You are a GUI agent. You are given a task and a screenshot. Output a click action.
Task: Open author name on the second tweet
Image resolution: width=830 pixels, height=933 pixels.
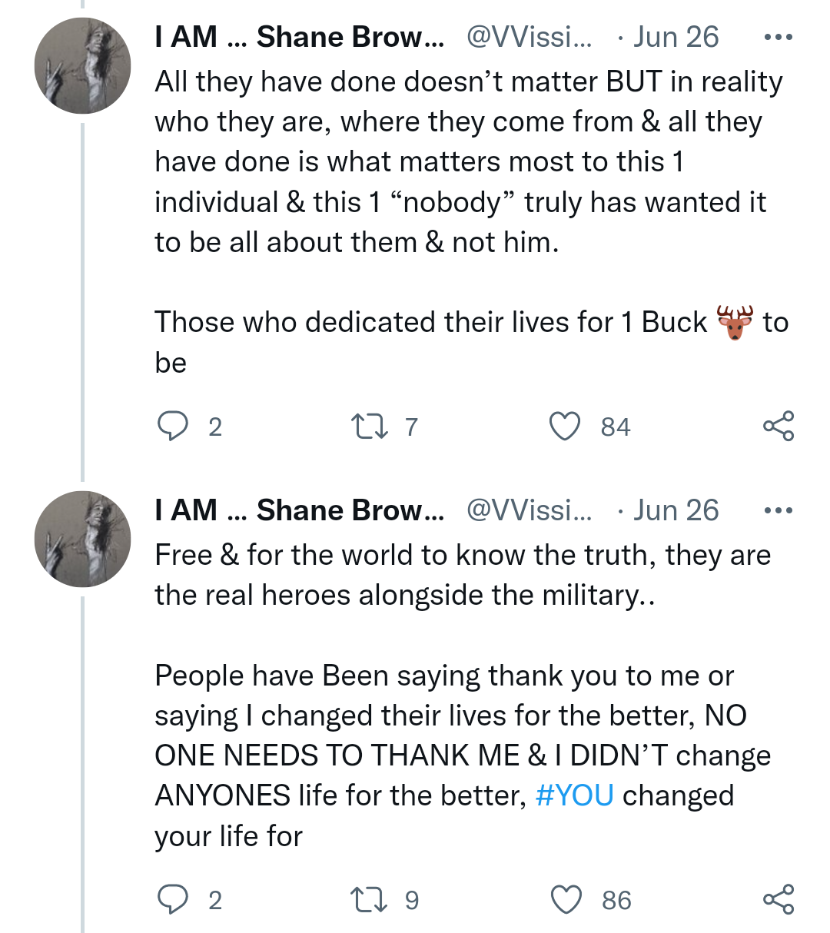(x=299, y=510)
